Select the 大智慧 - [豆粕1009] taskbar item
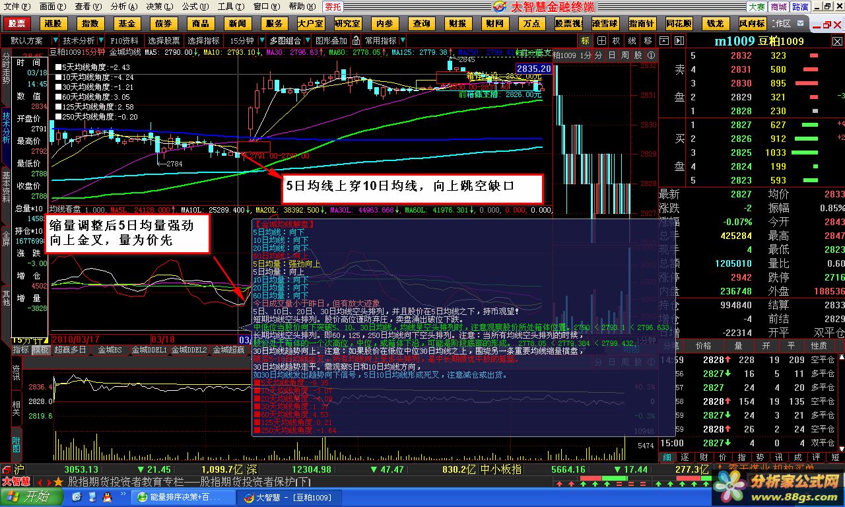Image resolution: width=845 pixels, height=507 pixels. 289,498
